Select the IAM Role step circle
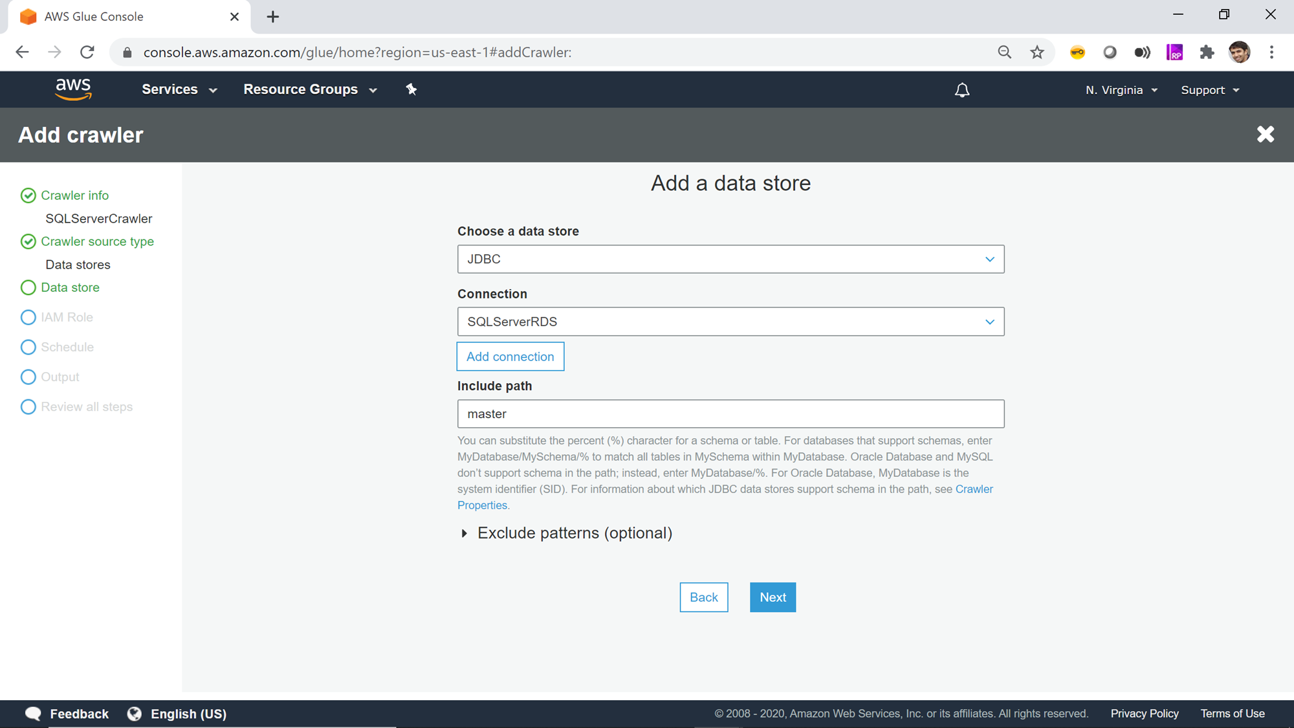This screenshot has height=728, width=1294. click(x=28, y=317)
